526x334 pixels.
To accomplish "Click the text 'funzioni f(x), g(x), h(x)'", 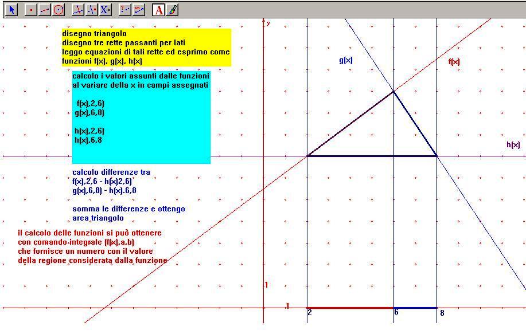I will point(102,61).
